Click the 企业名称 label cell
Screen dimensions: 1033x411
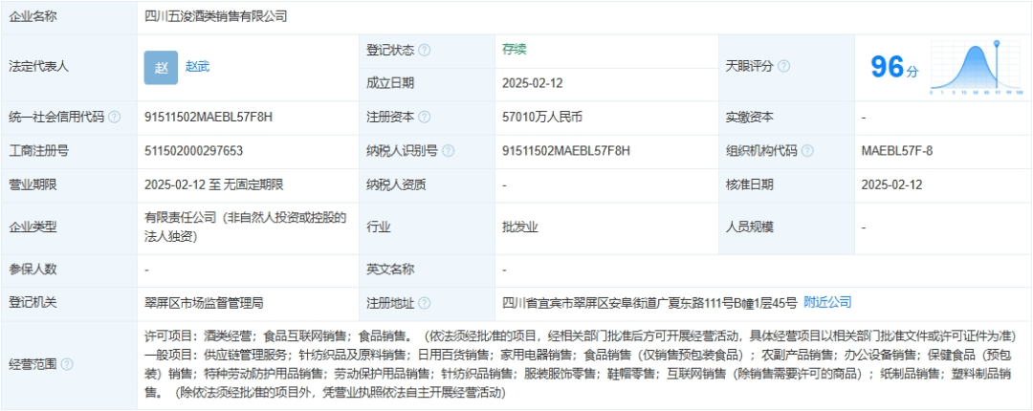pyautogui.click(x=69, y=16)
